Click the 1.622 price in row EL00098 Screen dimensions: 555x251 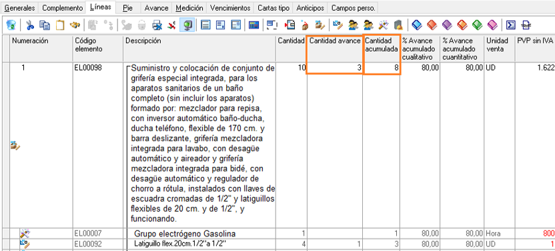pyautogui.click(x=546, y=68)
